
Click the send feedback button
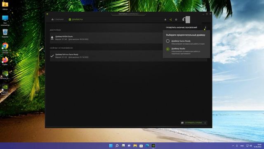pyautogui.click(x=192, y=123)
